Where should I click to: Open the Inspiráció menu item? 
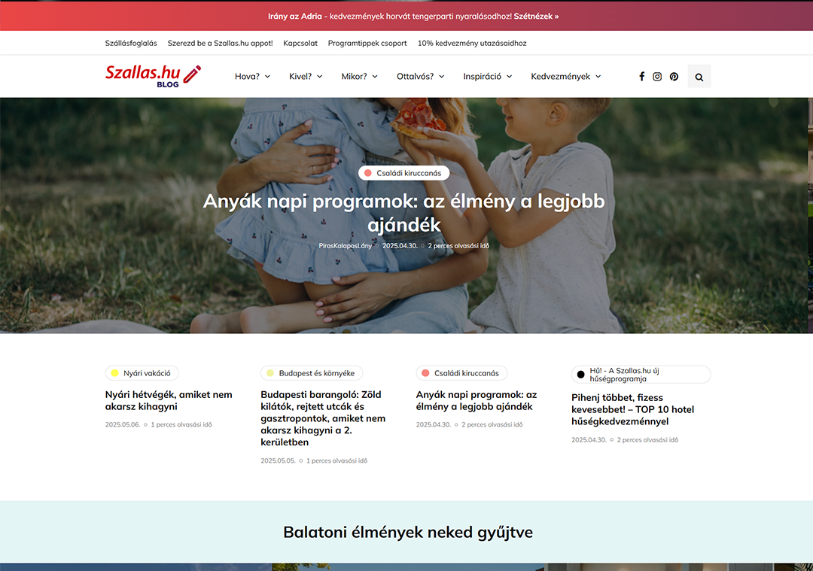click(483, 76)
